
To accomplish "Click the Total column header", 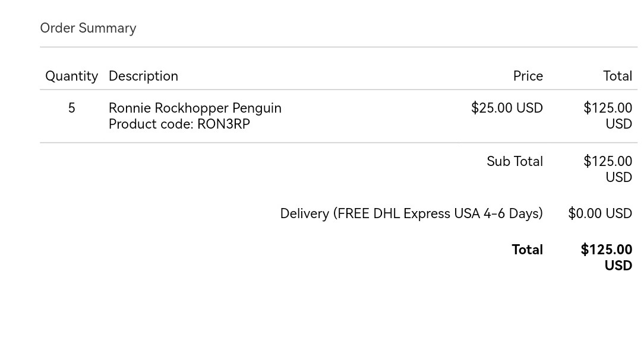I will coord(617,76).
